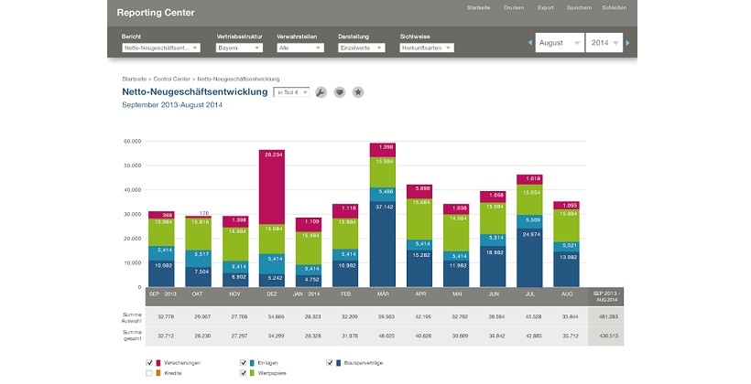Uncheck the Versicherungen checkbox

coord(150,363)
